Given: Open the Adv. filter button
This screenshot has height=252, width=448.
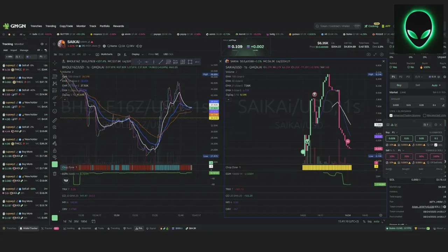Looking at the screenshot, I should (9, 57).
